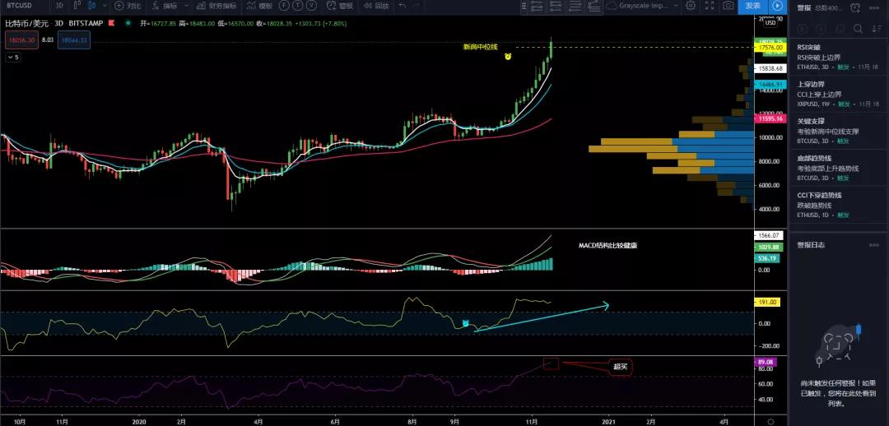The width and height of the screenshot is (889, 426).
Task: Click the cyan alert clock on CCI pane
Action: (465, 323)
